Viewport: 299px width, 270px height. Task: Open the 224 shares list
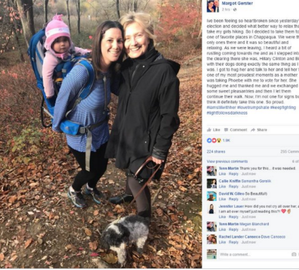pyautogui.click(x=216, y=152)
